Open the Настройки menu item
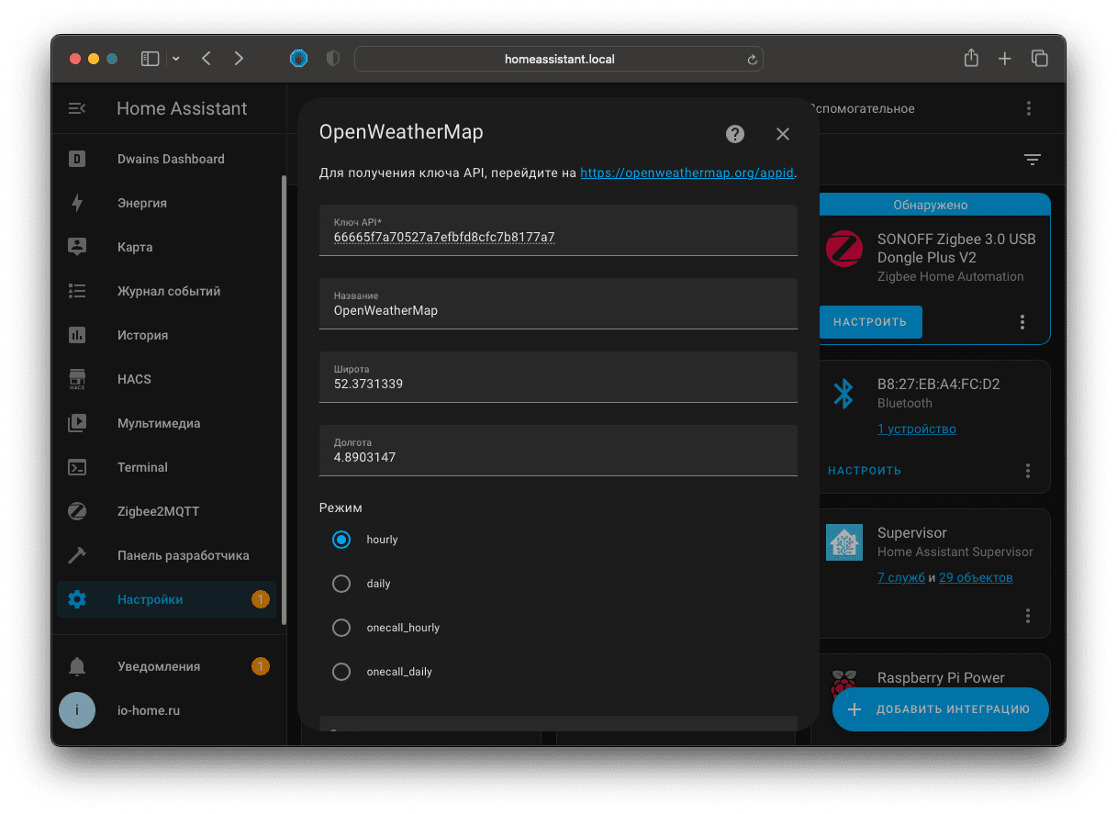Image resolution: width=1117 pixels, height=814 pixels. [166, 599]
